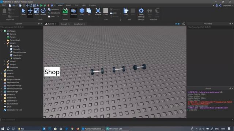This screenshot has height=131, width=234.
Task: Click the green Play arrow in quick access bar
Action: (x=41, y=5)
